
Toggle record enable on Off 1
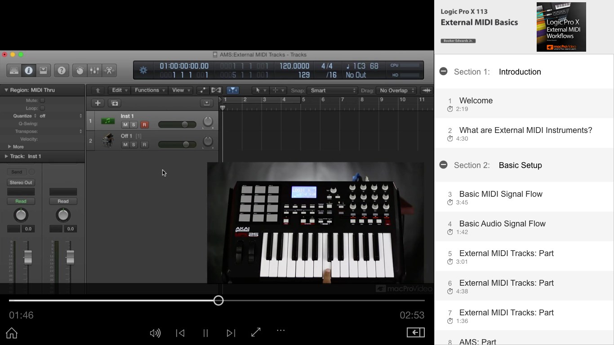tap(144, 145)
